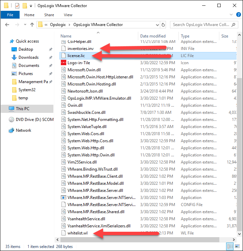The width and height of the screenshot is (243, 251).
Task: Open Downloads in Quick access
Action: click(x=28, y=57)
